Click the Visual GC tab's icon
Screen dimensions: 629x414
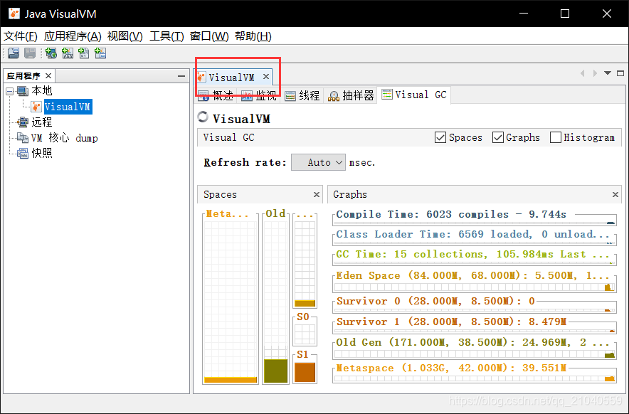click(x=386, y=95)
